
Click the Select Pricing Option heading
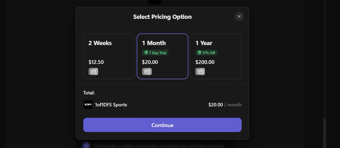[162, 17]
